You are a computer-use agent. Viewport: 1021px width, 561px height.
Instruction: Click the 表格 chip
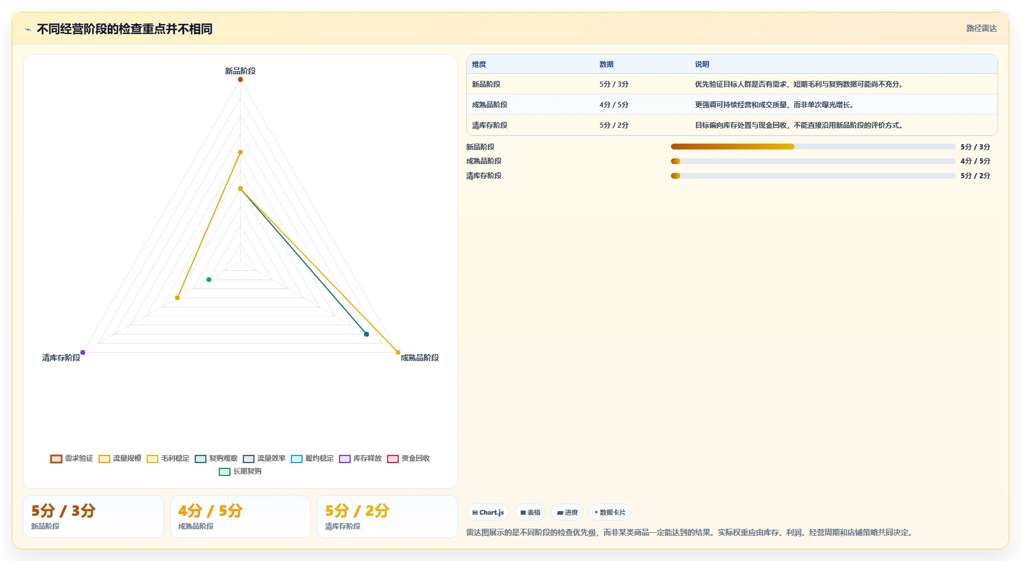[530, 512]
